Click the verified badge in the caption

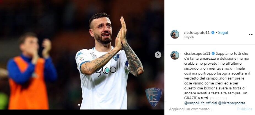point(213,53)
